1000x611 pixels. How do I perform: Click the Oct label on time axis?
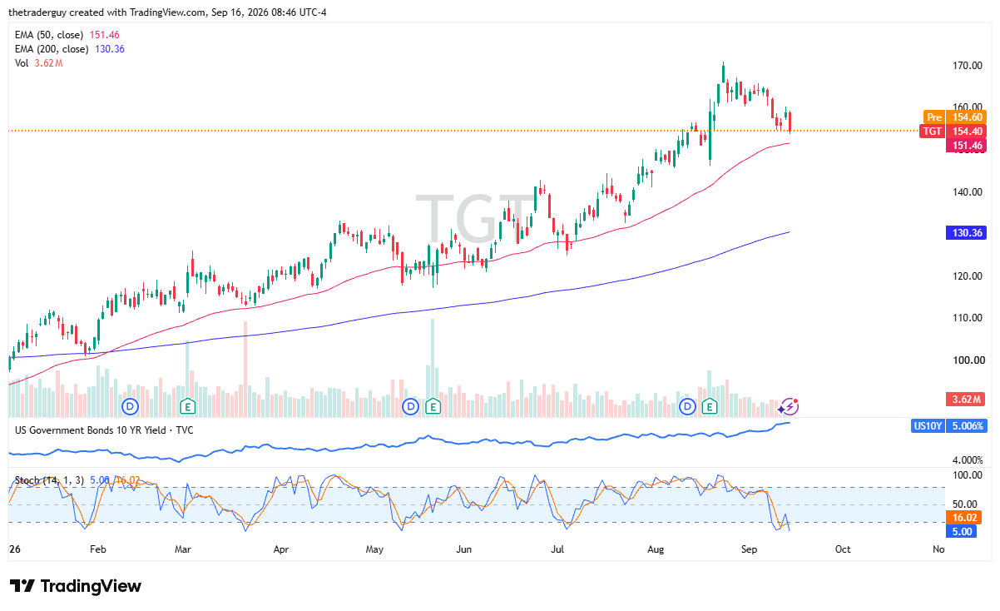pos(843,549)
